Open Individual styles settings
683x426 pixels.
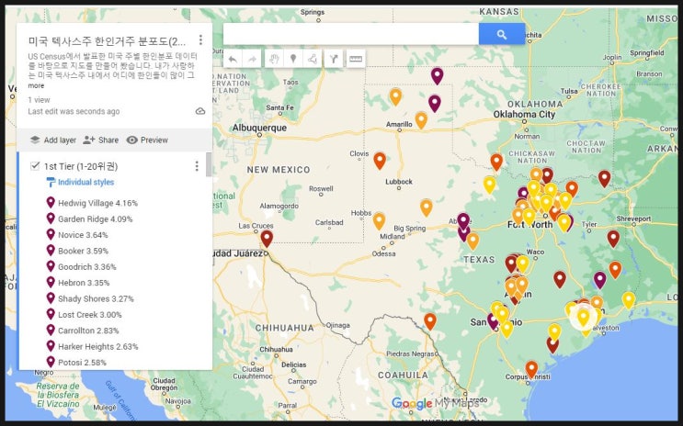pos(85,183)
